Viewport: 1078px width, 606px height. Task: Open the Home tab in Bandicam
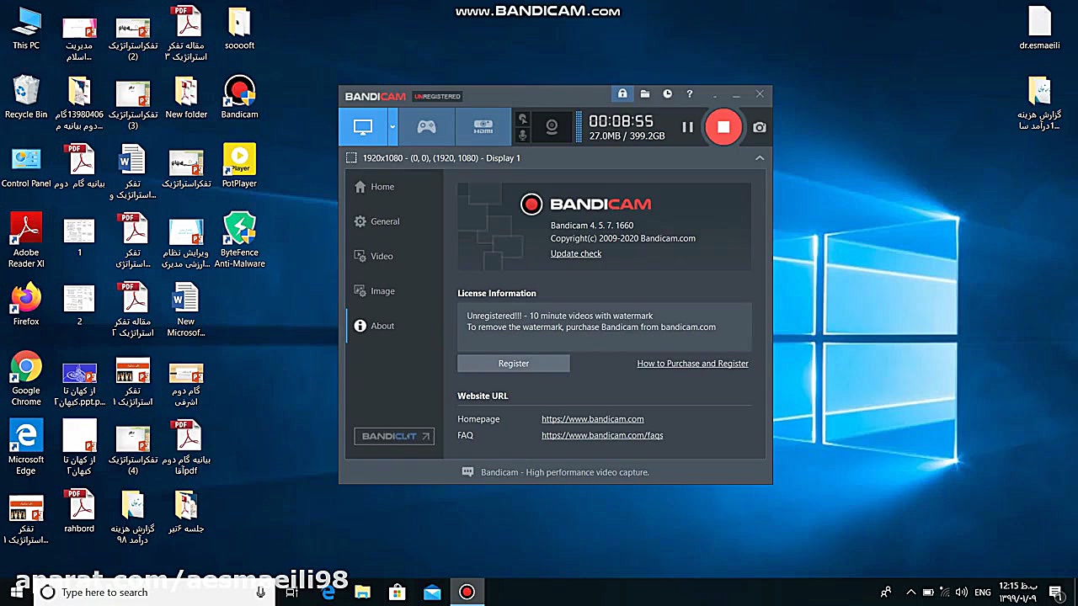[x=394, y=187]
